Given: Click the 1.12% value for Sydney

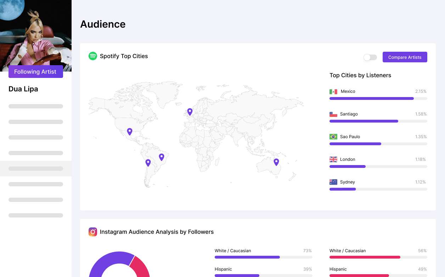Looking at the screenshot, I should [421, 182].
